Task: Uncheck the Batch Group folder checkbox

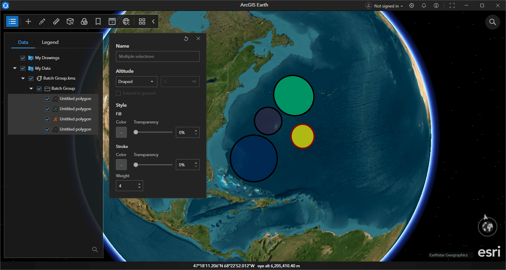Action: pos(39,88)
